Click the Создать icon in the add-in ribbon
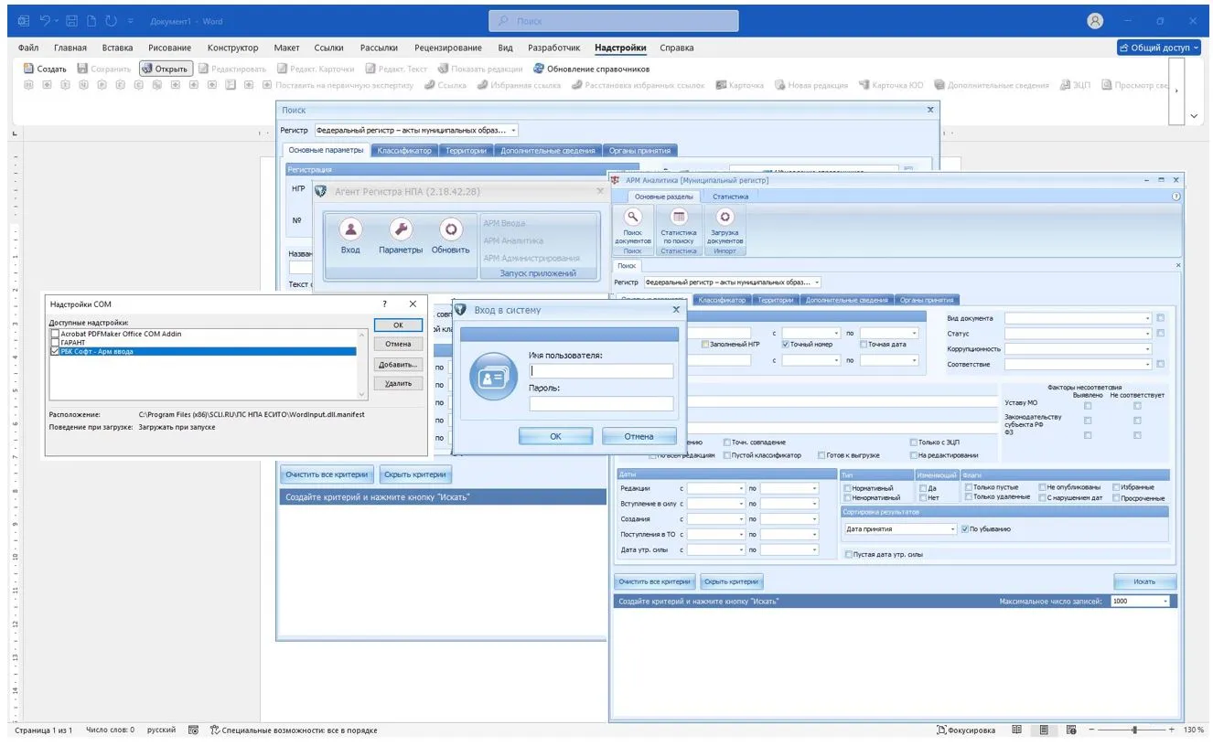Screen dimensions: 1213x746 click(28, 69)
